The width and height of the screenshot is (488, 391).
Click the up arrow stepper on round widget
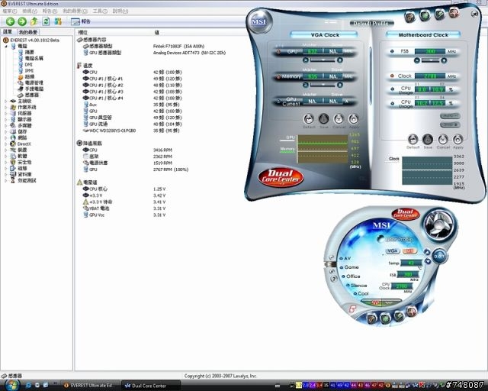pos(427,252)
